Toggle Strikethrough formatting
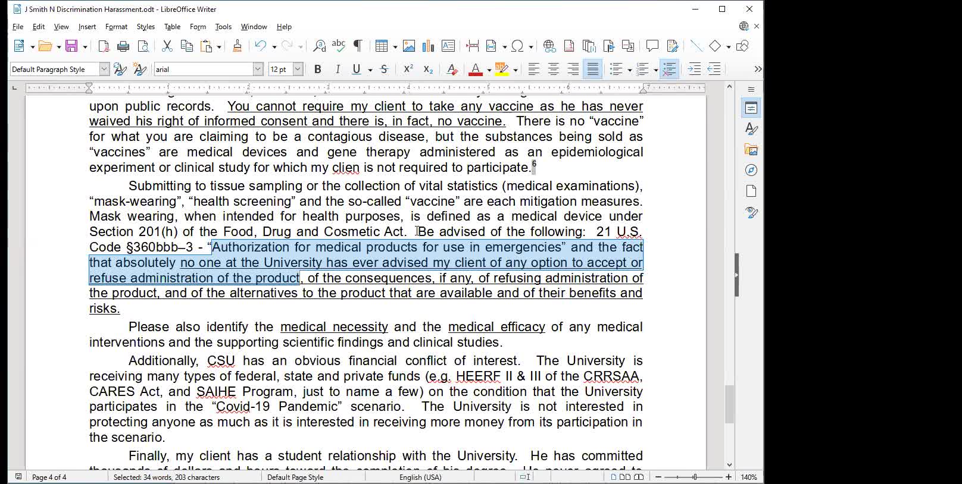 (x=384, y=70)
